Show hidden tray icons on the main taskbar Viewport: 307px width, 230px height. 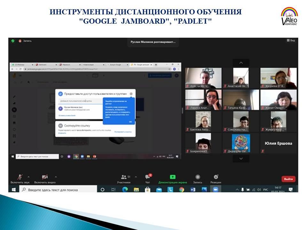pos(237,189)
